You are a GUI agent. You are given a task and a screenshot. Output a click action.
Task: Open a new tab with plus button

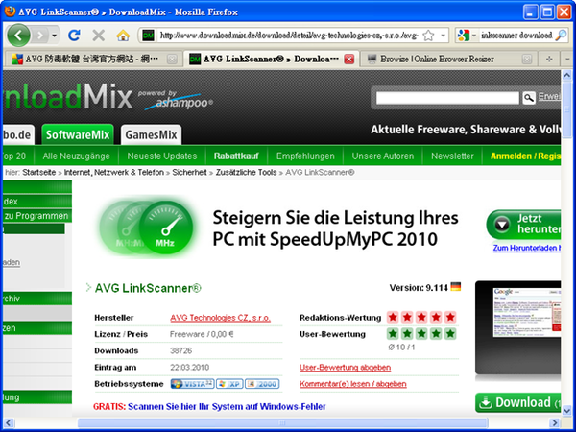point(549,59)
